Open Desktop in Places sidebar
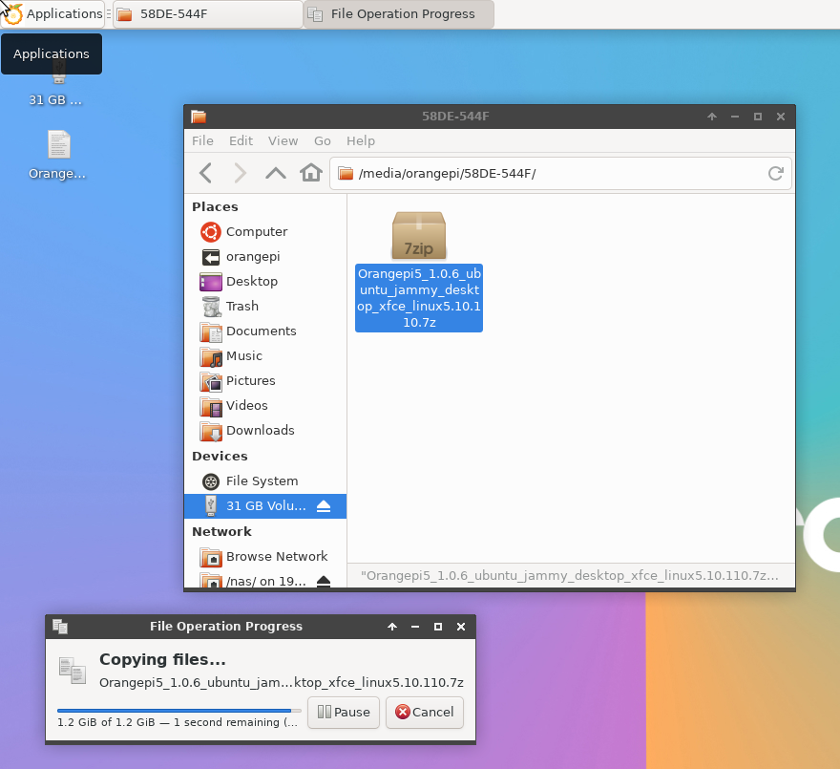Screen dimensions: 840x769 click(x=265, y=281)
